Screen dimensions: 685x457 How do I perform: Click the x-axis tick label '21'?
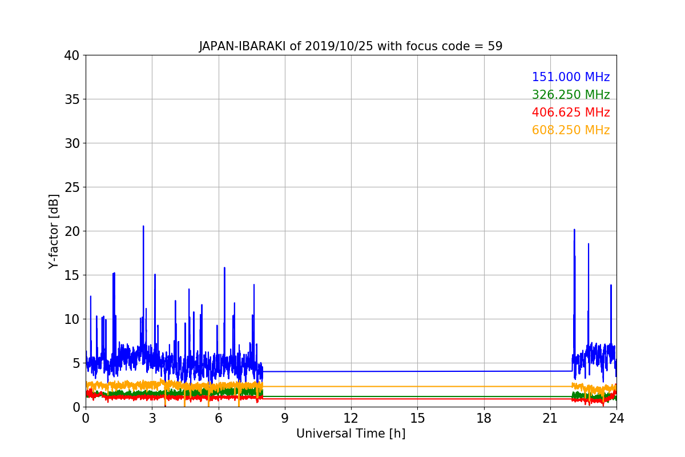tap(550, 418)
